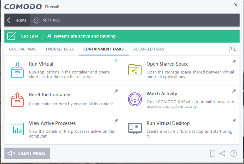Click the 'Secure' status label
The width and height of the screenshot is (244, 164).
pos(29,36)
